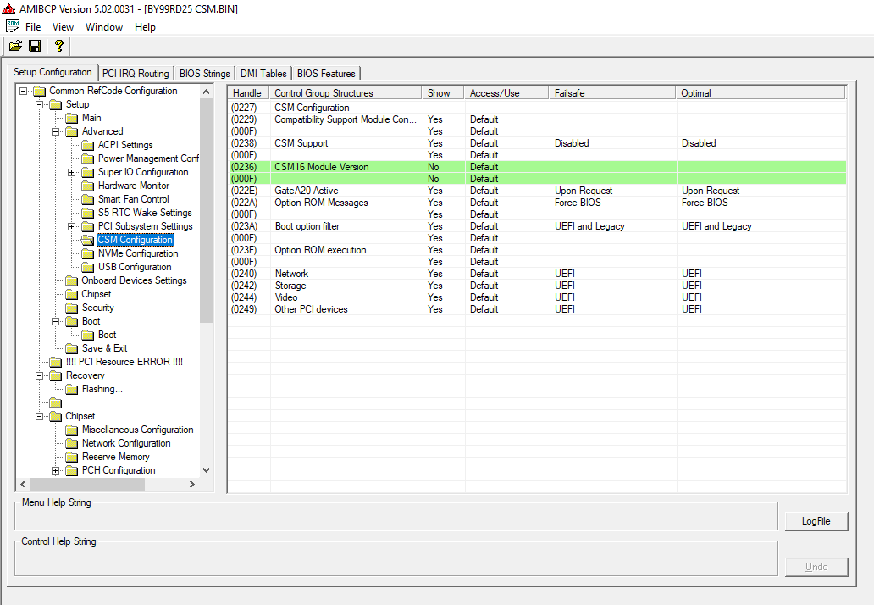Click the Help question mark toolbar icon
The image size is (874, 605).
point(59,46)
